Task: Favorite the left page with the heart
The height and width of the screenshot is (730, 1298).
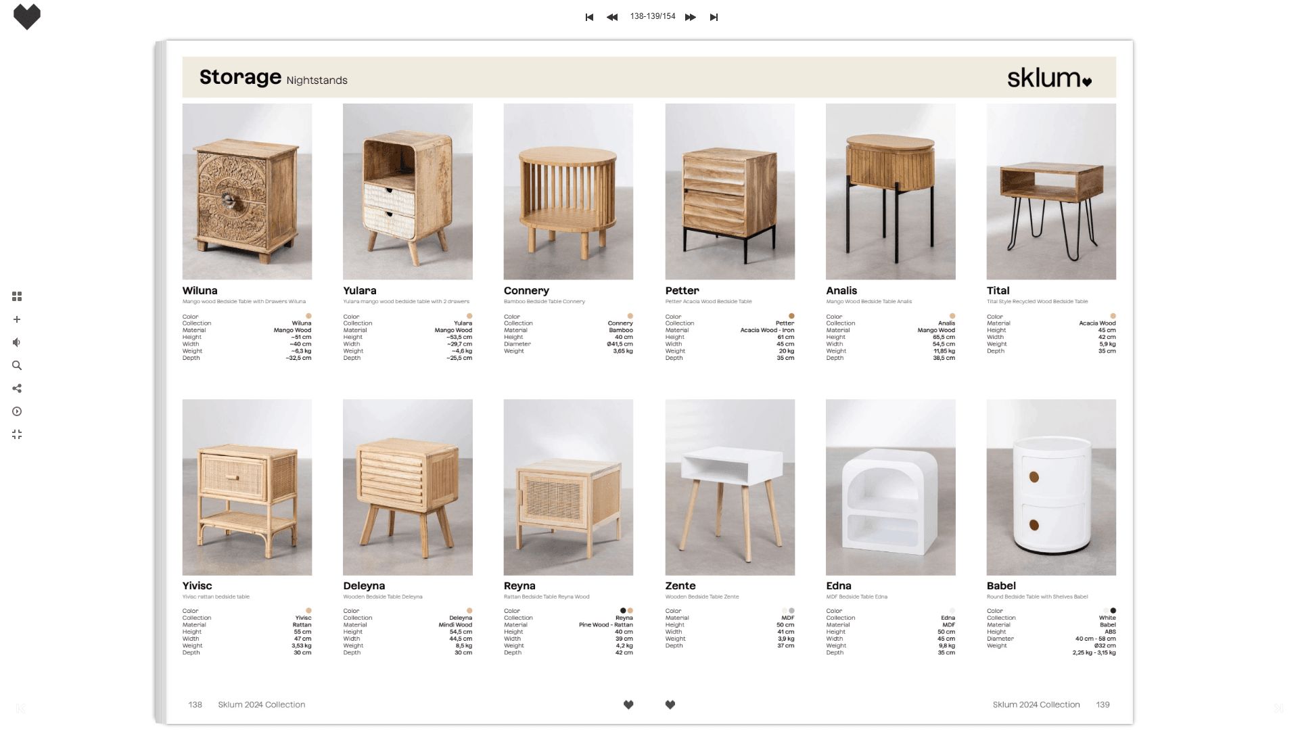Action: 628,704
